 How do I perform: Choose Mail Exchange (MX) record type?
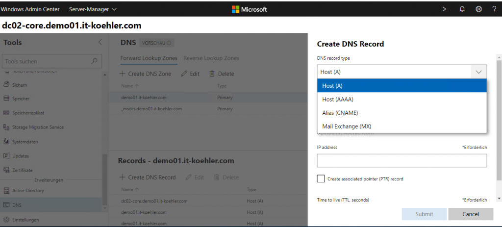tap(402, 126)
